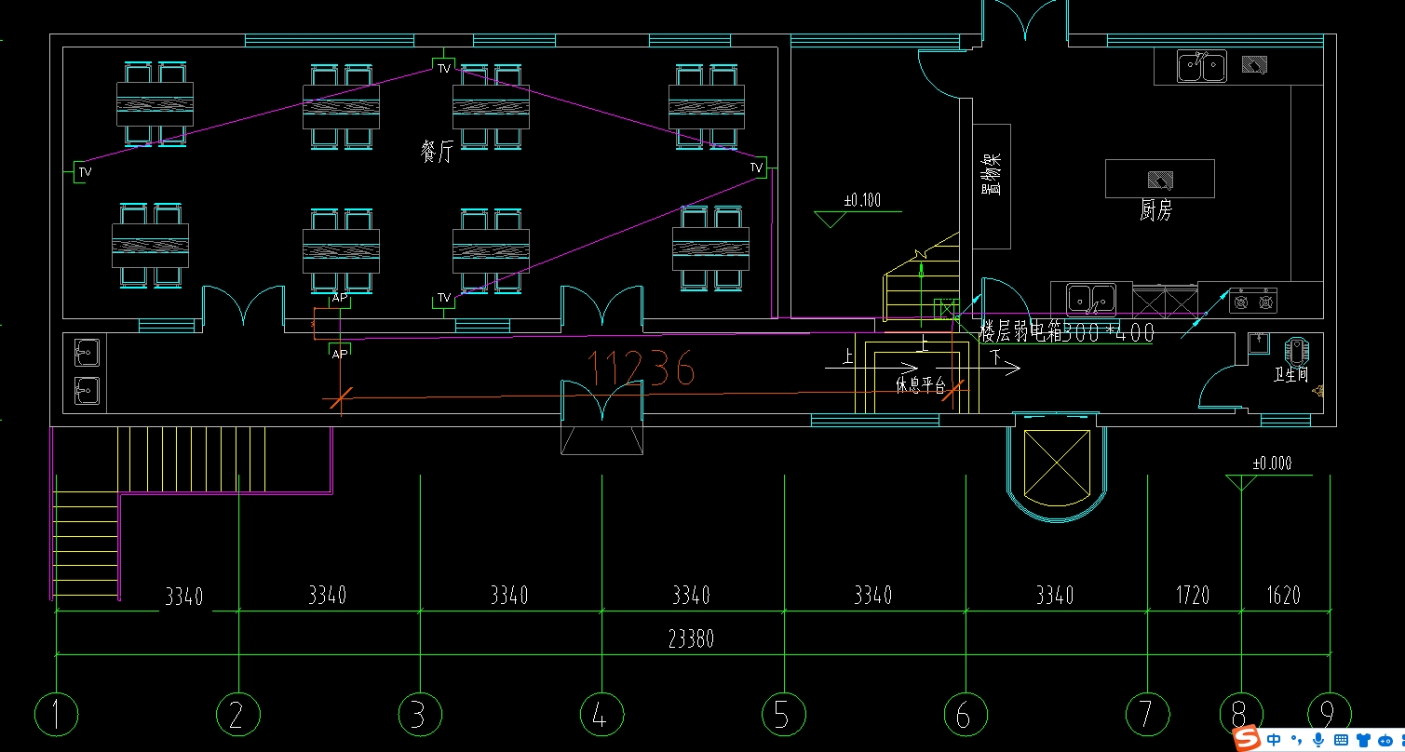Select axis grid bubble 7
Image resolution: width=1405 pixels, height=752 pixels.
click(1147, 715)
